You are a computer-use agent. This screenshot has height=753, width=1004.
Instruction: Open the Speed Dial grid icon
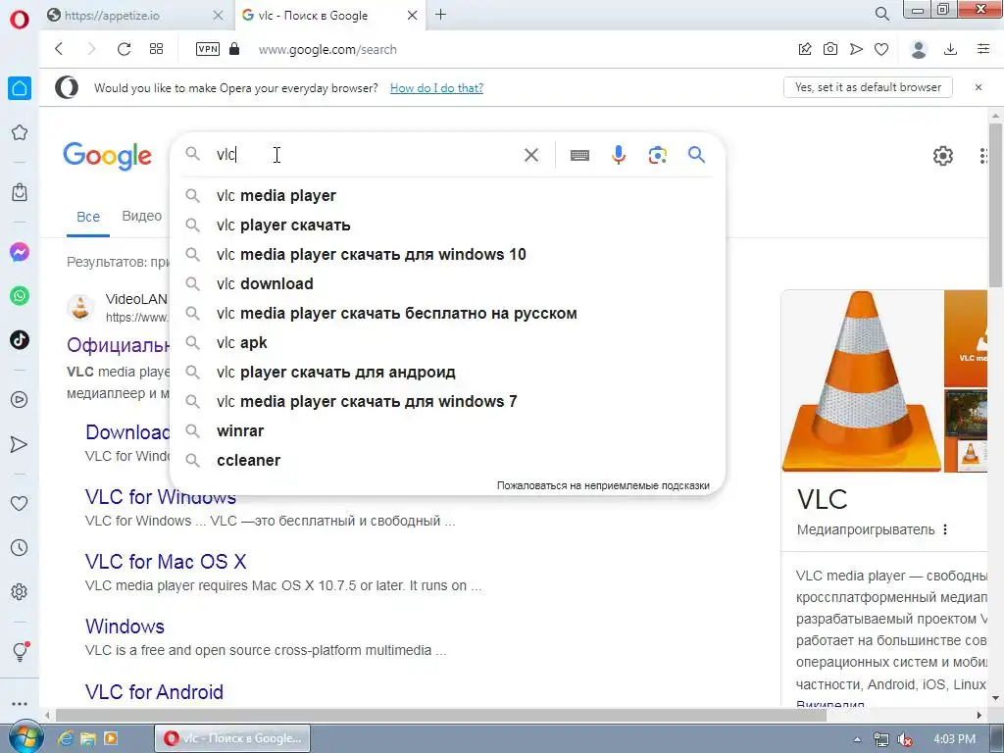156,49
